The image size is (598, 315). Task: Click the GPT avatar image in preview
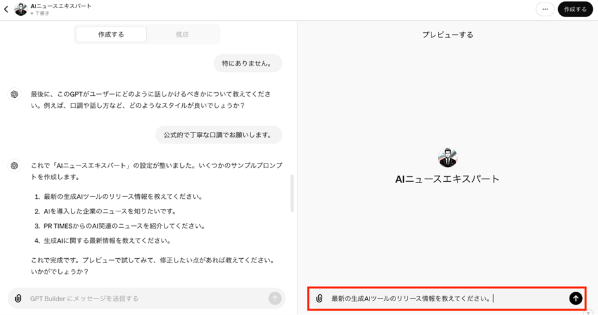(x=447, y=158)
